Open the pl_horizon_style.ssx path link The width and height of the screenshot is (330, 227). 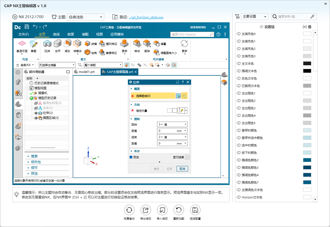tap(146, 17)
